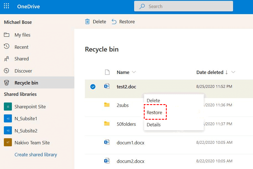Click the search magnifier icon
The image size is (253, 169).
(142, 6)
